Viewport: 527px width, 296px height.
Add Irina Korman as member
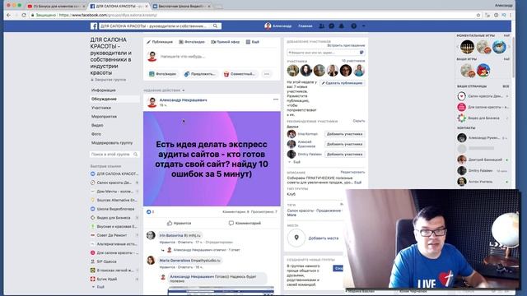point(344,134)
